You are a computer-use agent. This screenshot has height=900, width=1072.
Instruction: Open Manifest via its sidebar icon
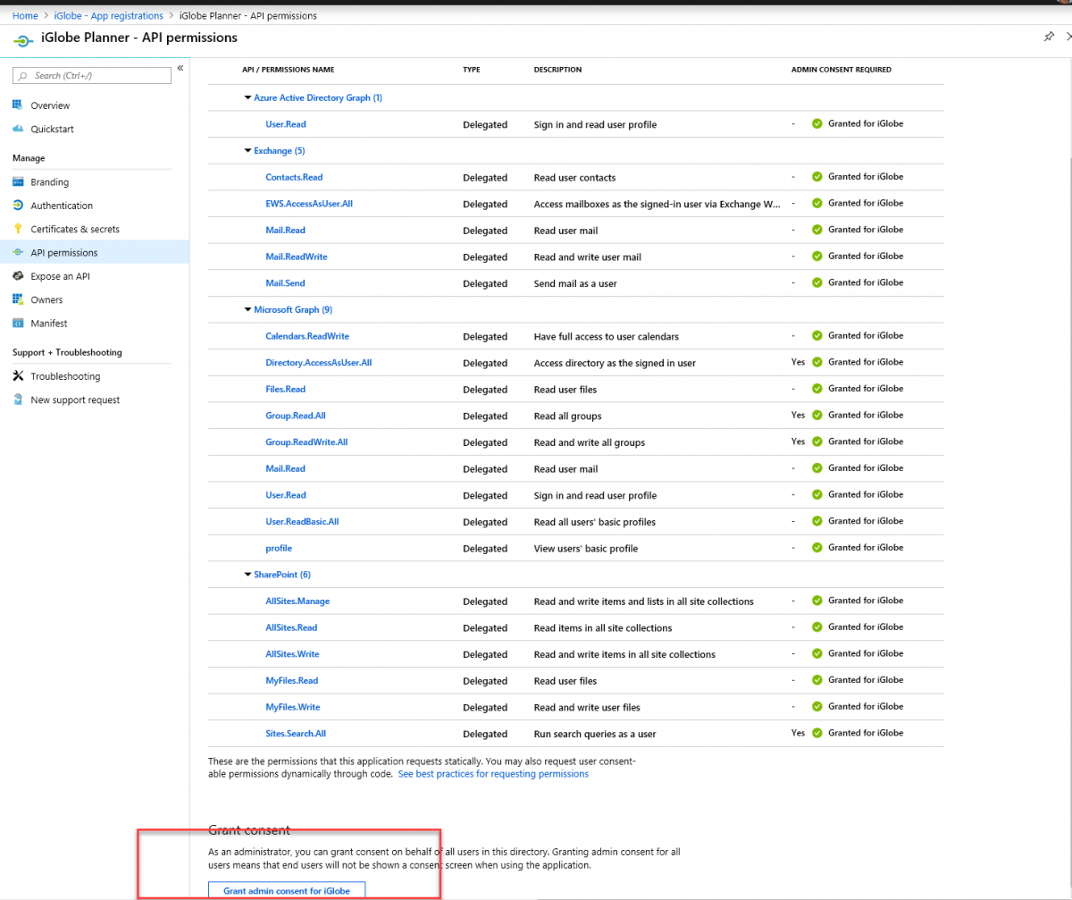click(18, 324)
